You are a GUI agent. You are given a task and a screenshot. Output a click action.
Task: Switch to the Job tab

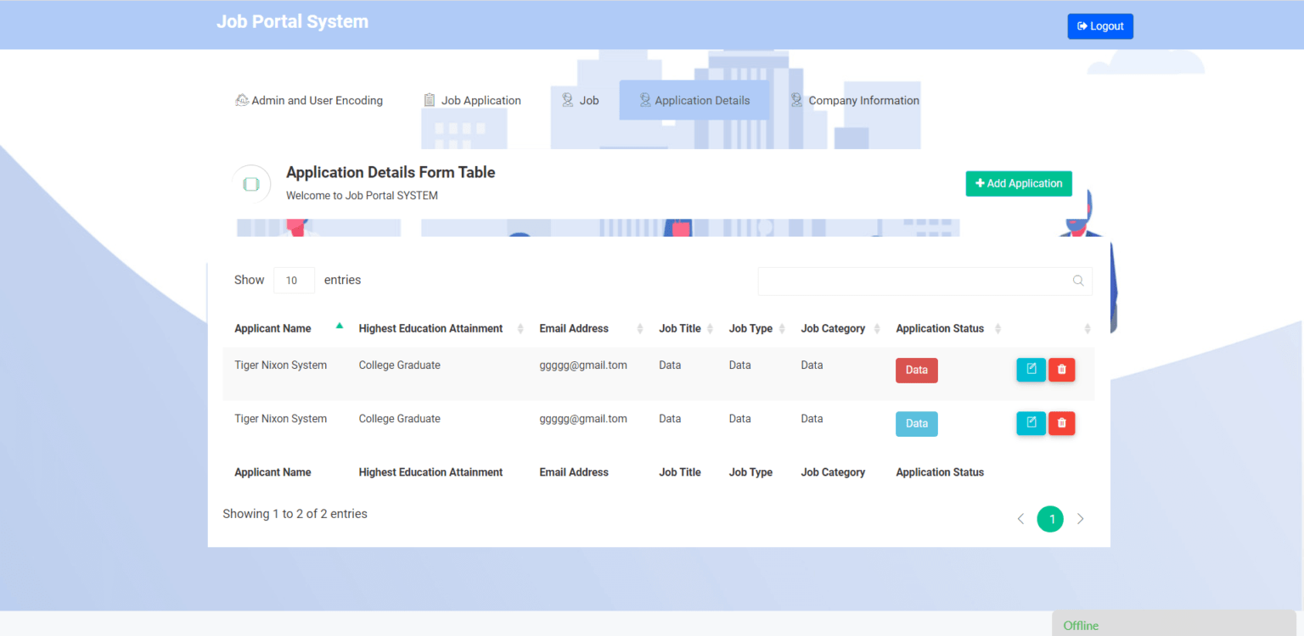(x=581, y=100)
